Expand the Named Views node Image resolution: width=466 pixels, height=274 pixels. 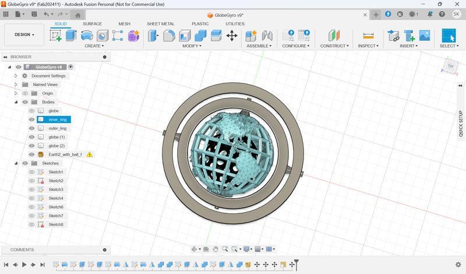[x=16, y=85]
